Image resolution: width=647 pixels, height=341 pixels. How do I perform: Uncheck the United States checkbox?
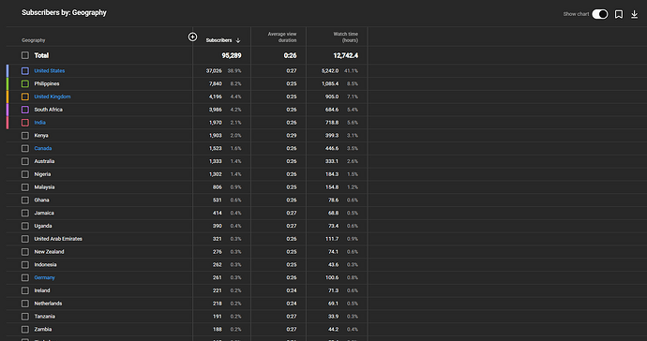tap(25, 71)
